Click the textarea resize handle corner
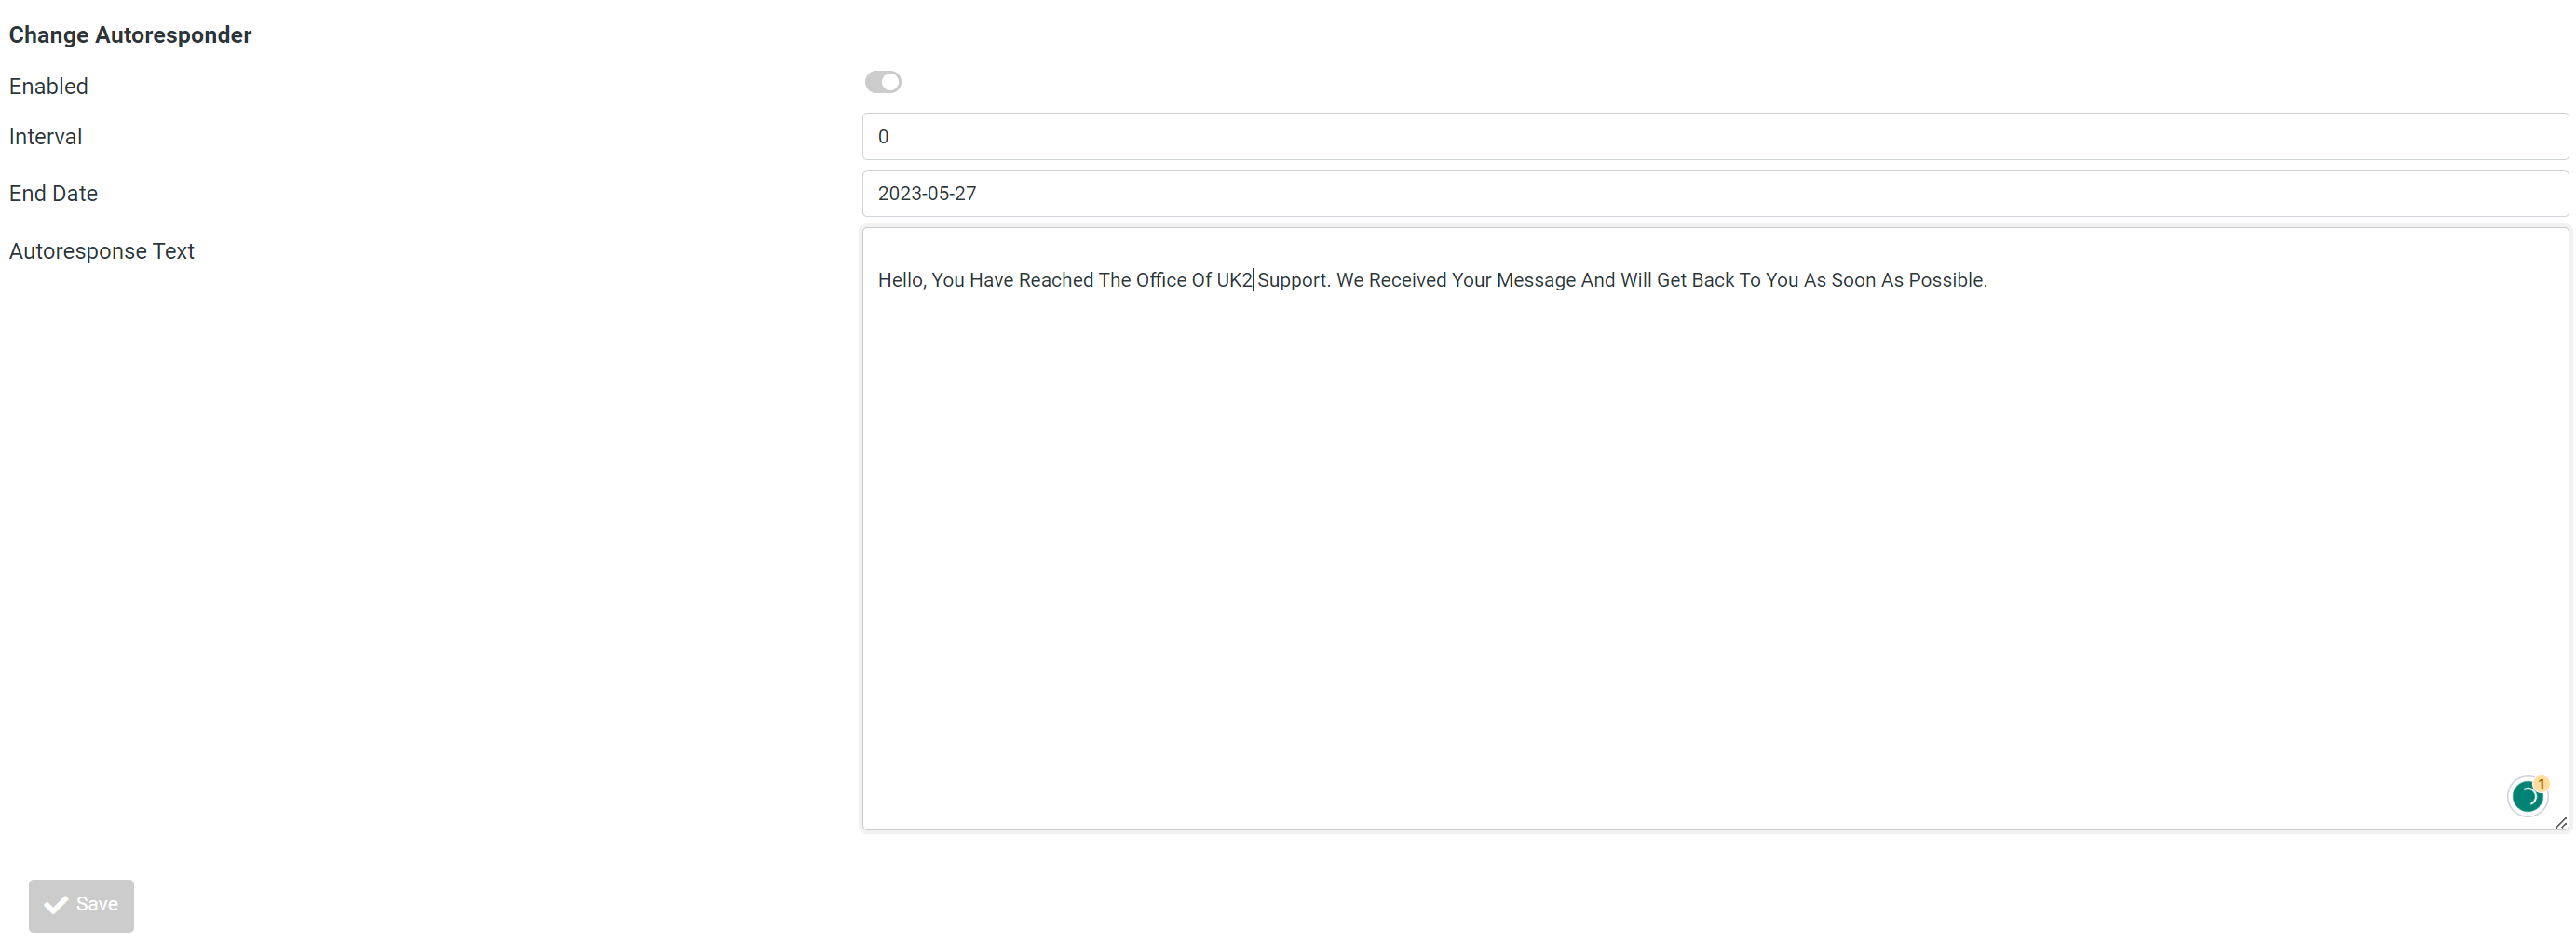This screenshot has height=944, width=2576. click(2560, 823)
